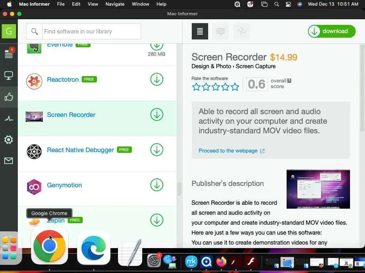The height and width of the screenshot is (273, 365).
Task: Open the View menu
Action: click(93, 4)
